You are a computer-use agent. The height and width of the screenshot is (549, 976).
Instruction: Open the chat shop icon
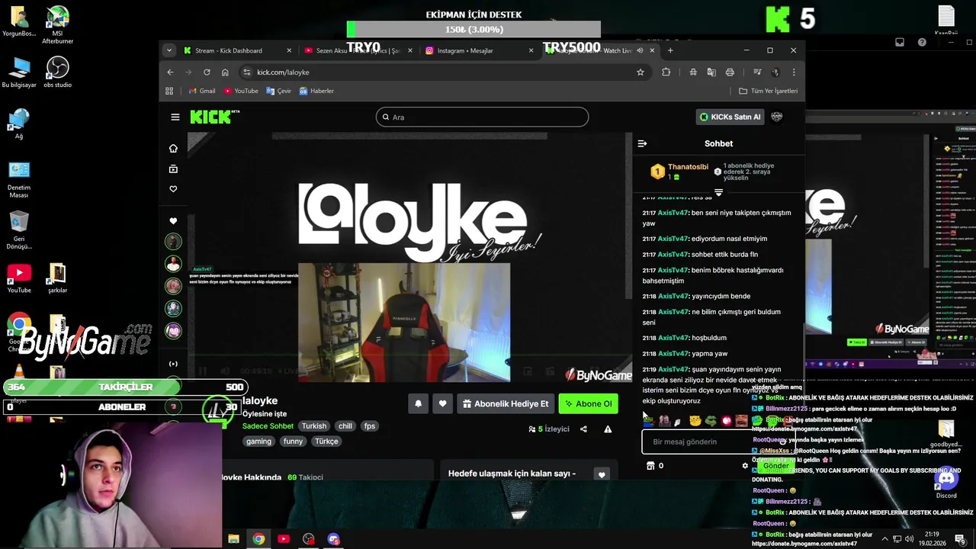pos(650,466)
